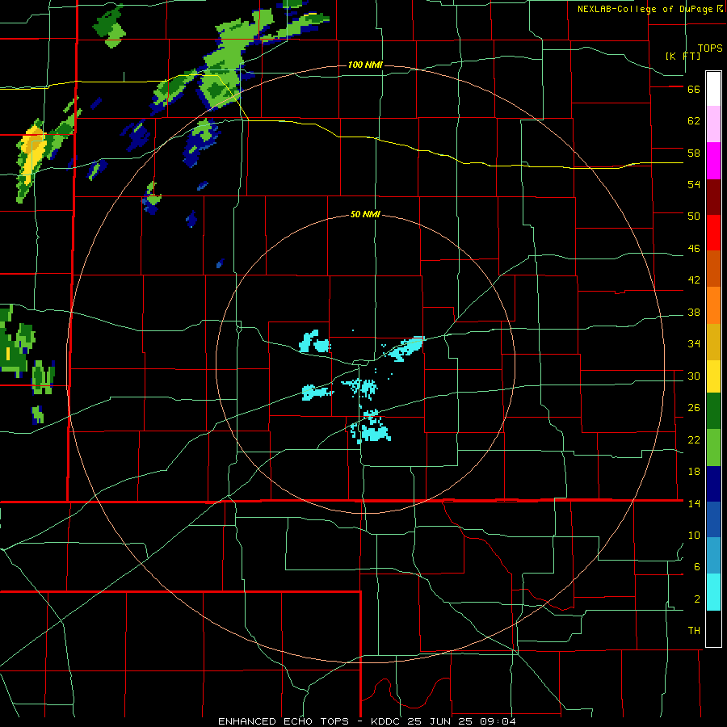The image size is (727, 727).
Task: Click the legend value 66
Action: 694,90
